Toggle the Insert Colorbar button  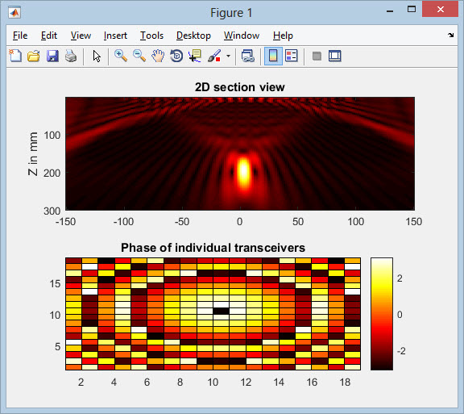point(273,56)
